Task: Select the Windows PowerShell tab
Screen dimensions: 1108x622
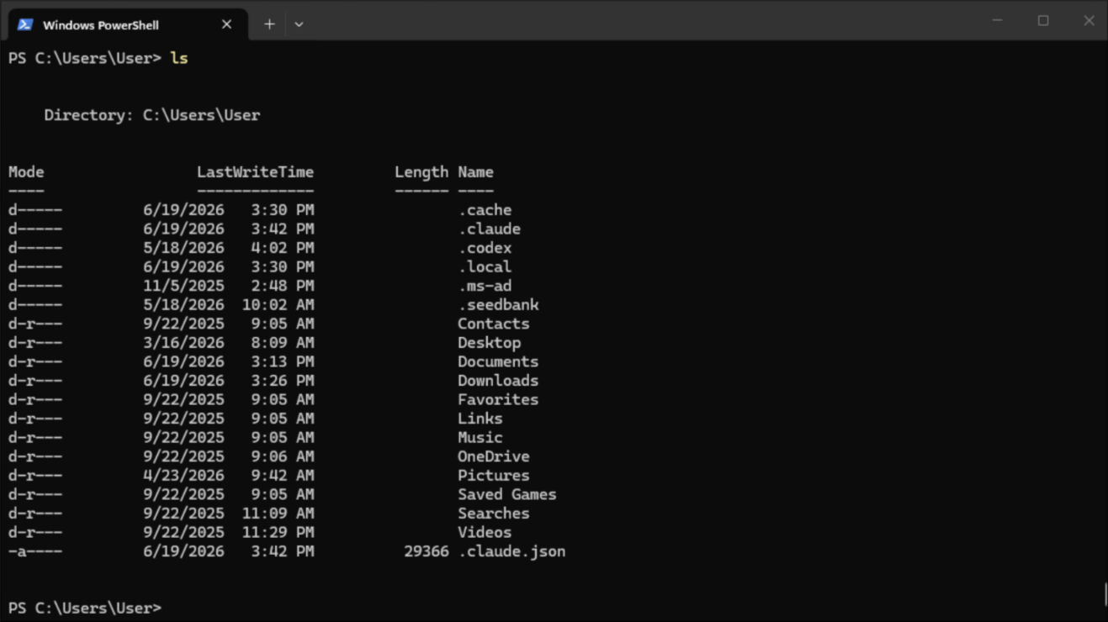Action: [128, 24]
